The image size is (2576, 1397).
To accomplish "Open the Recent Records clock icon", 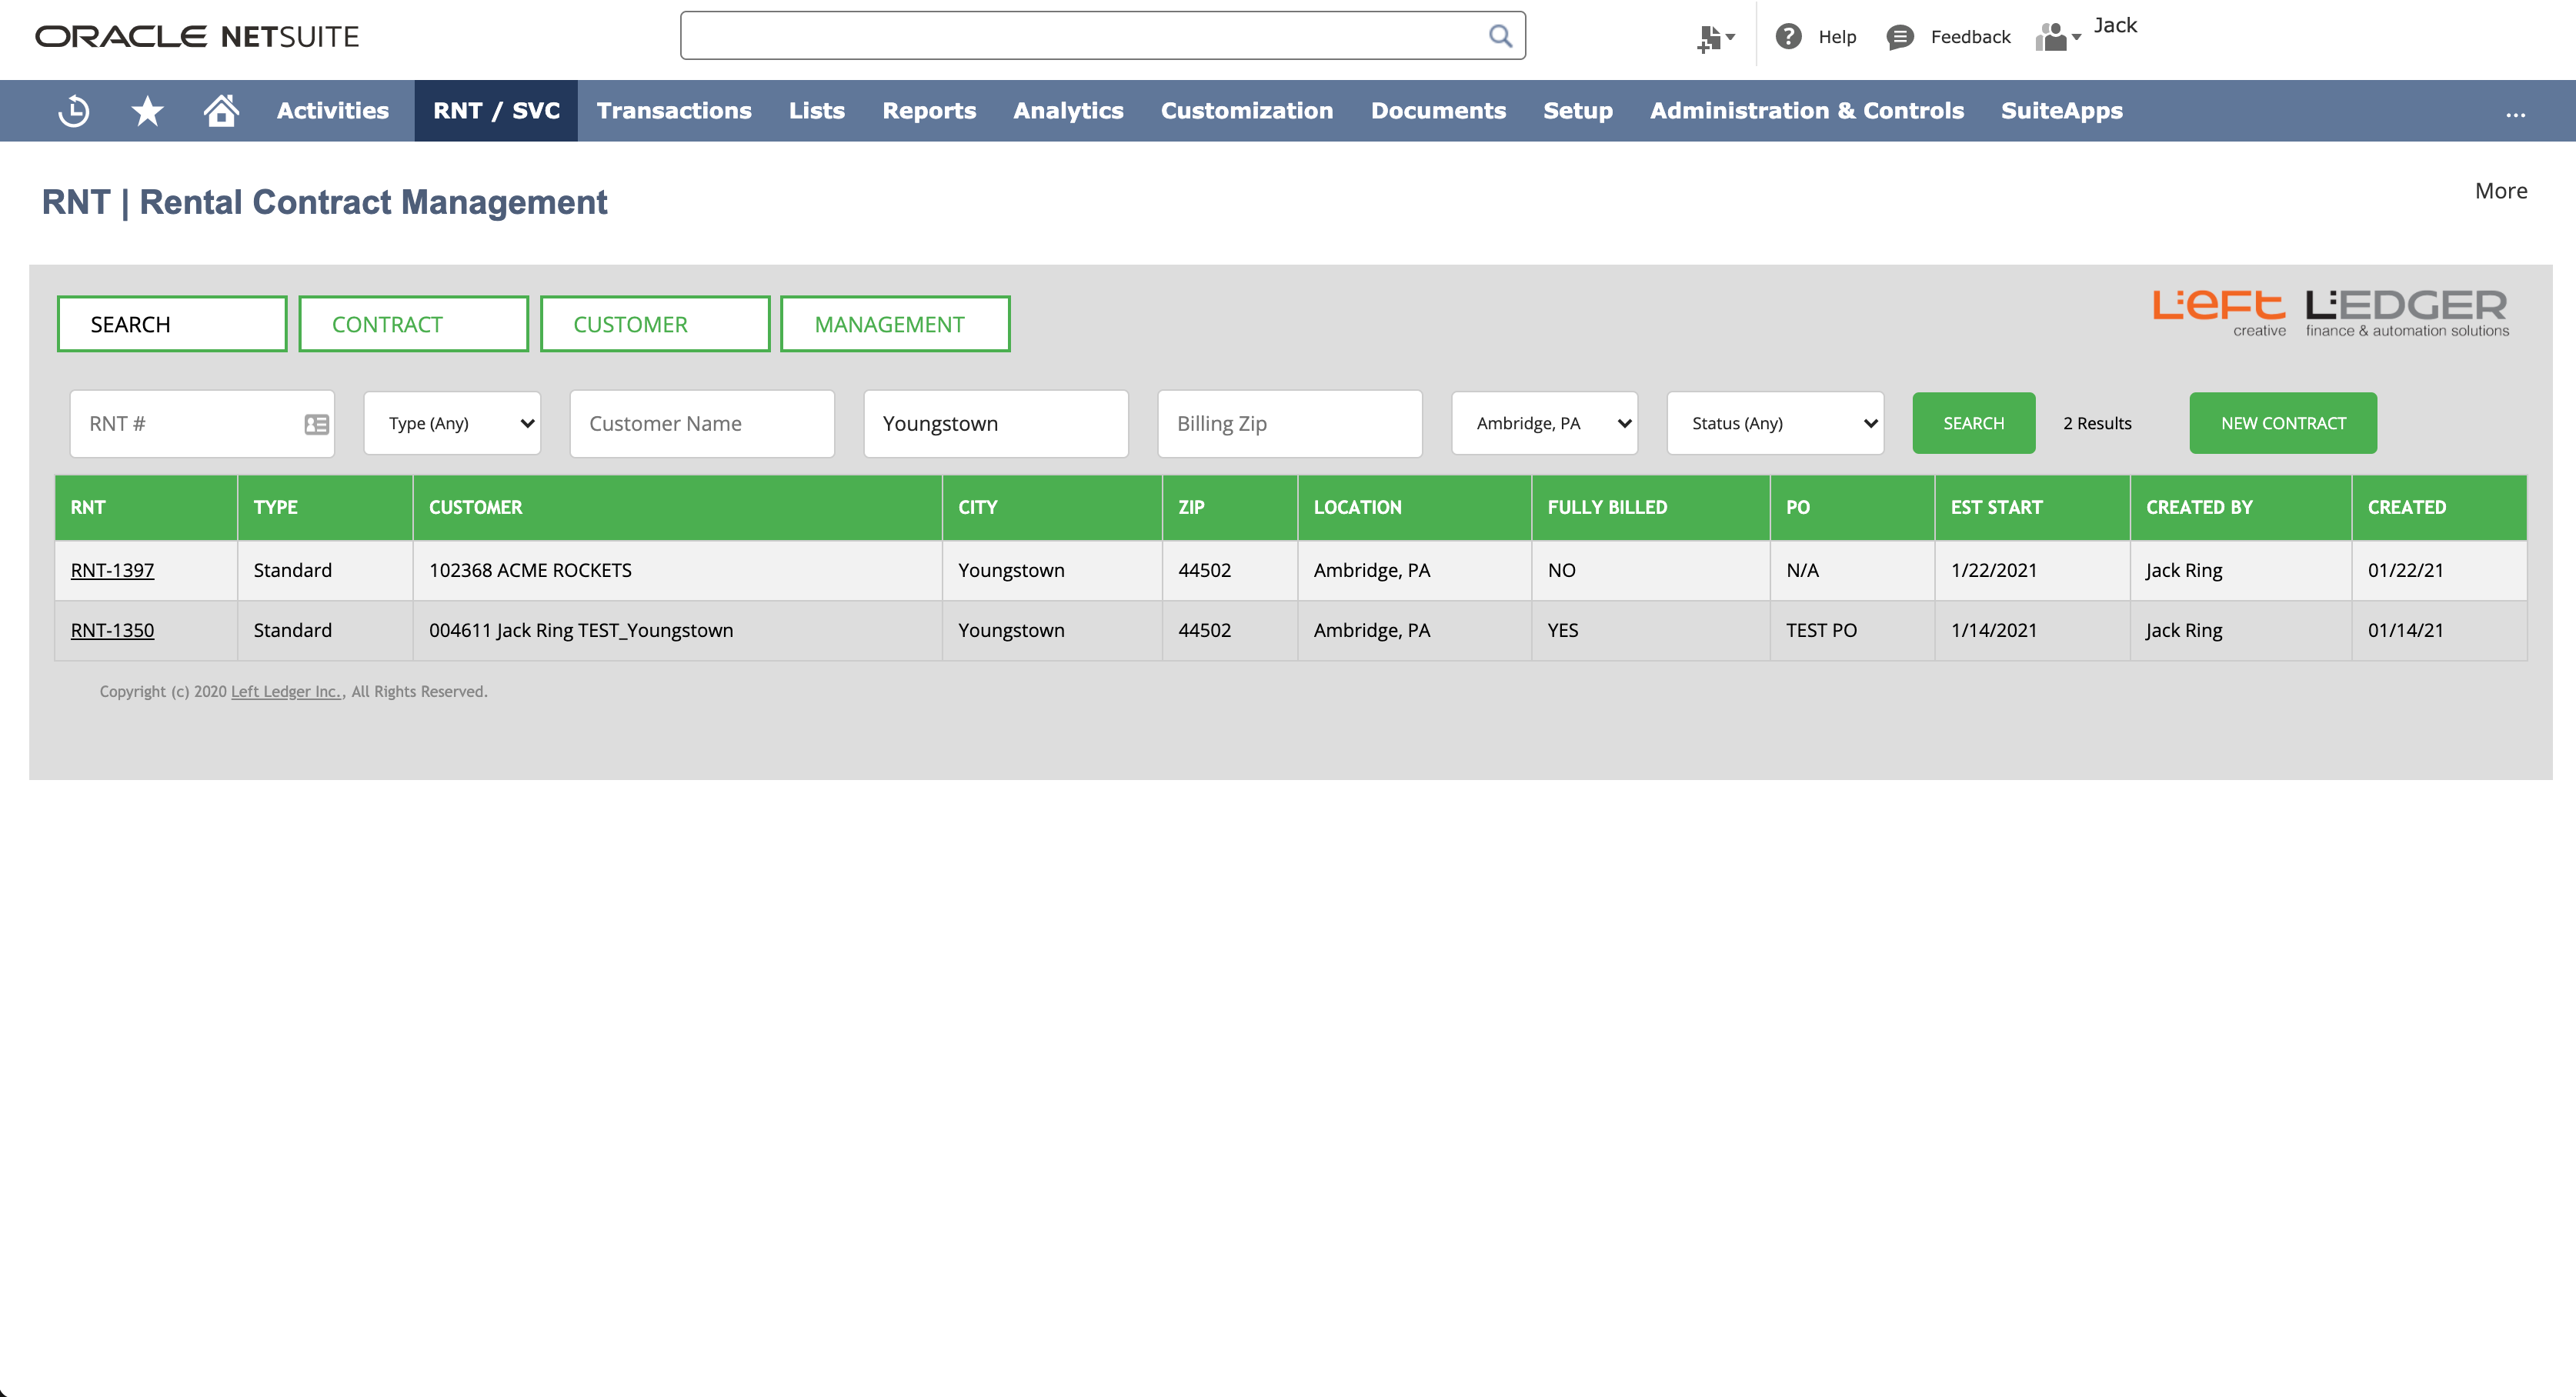I will (74, 111).
